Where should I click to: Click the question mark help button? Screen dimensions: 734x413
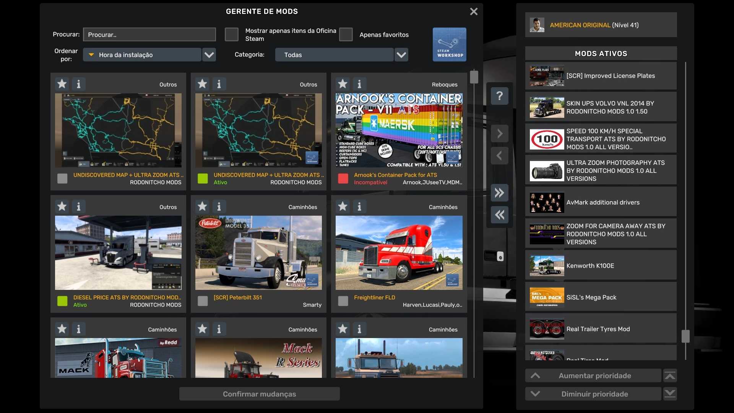tap(499, 96)
